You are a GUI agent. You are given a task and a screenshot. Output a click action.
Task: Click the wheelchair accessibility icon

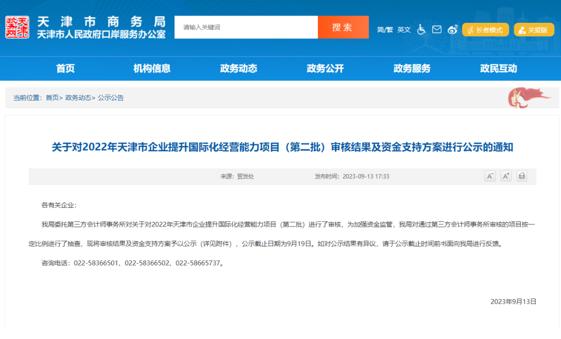coord(421,30)
